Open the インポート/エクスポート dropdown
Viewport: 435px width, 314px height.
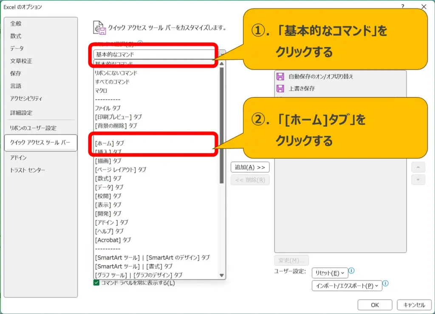coord(347,286)
